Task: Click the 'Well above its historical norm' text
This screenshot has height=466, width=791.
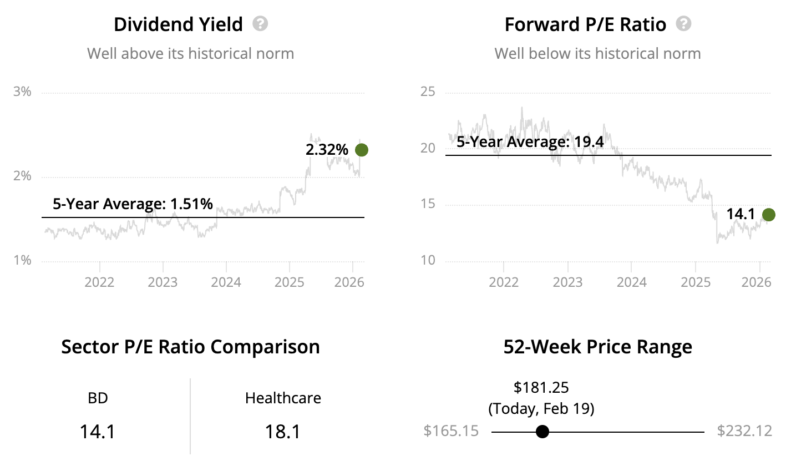Action: pyautogui.click(x=190, y=54)
